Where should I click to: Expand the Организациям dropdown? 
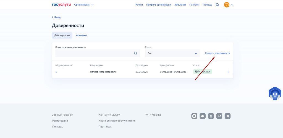84,5
